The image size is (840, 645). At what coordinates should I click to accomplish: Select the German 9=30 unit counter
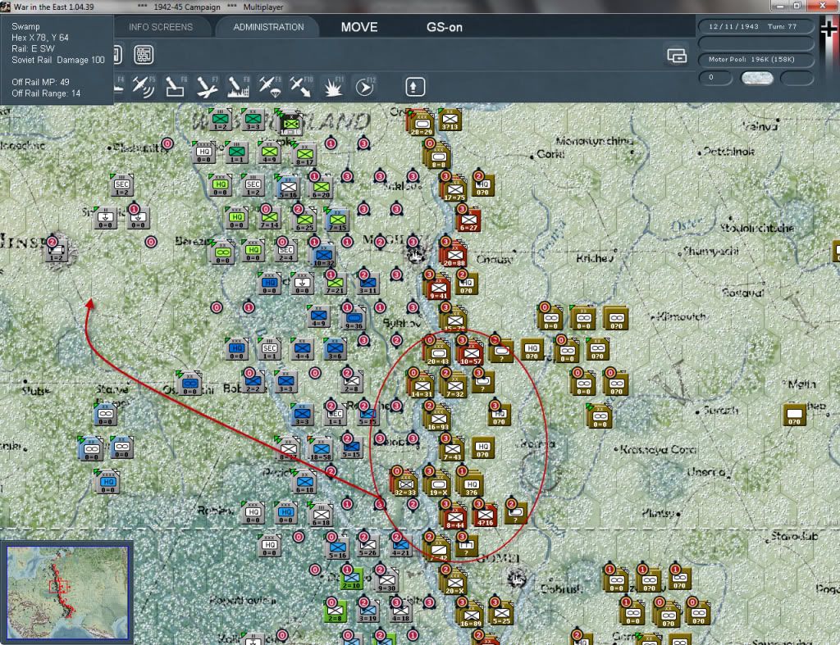pyautogui.click(x=387, y=581)
